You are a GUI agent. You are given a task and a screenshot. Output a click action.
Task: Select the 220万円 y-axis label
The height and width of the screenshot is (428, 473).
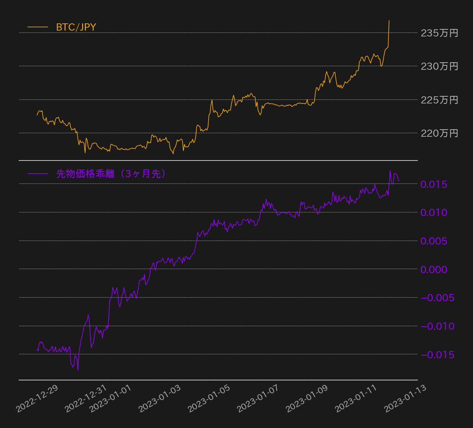pyautogui.click(x=440, y=133)
